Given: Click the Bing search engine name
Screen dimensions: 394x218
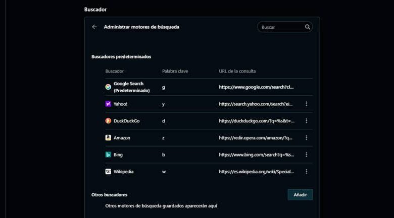Looking at the screenshot, I should (x=118, y=155).
